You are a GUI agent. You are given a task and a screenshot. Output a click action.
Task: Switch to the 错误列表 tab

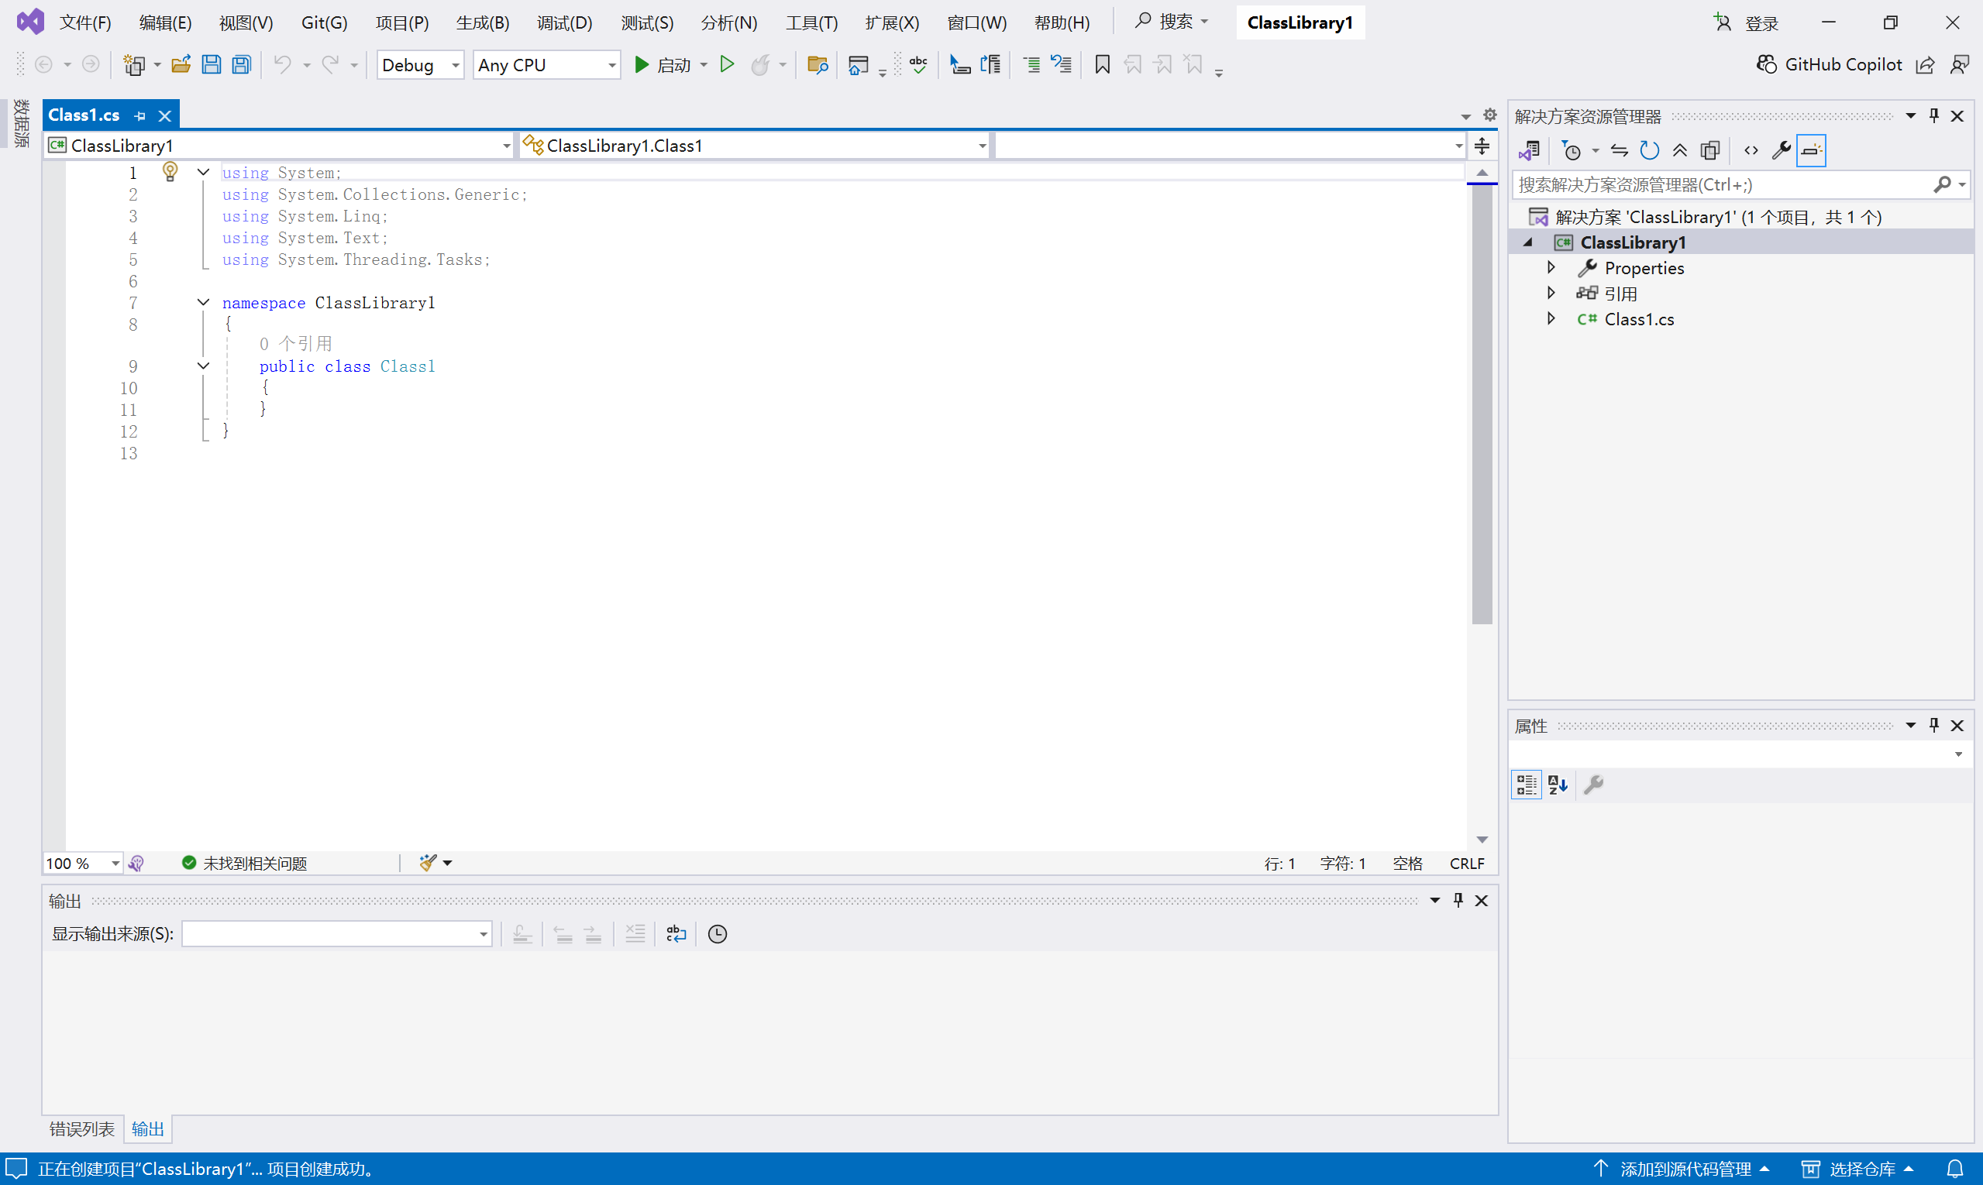coord(81,1128)
